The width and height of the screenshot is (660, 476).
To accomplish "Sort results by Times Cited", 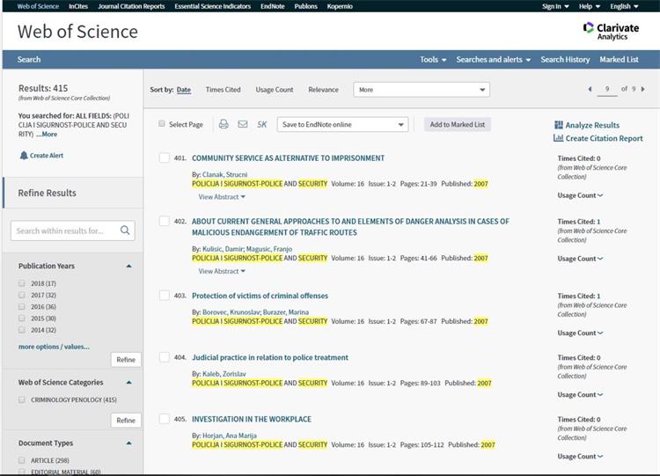I will pos(224,90).
